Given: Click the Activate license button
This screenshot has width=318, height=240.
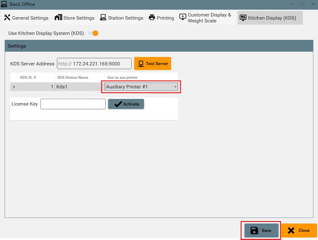Looking at the screenshot, I should pos(126,104).
